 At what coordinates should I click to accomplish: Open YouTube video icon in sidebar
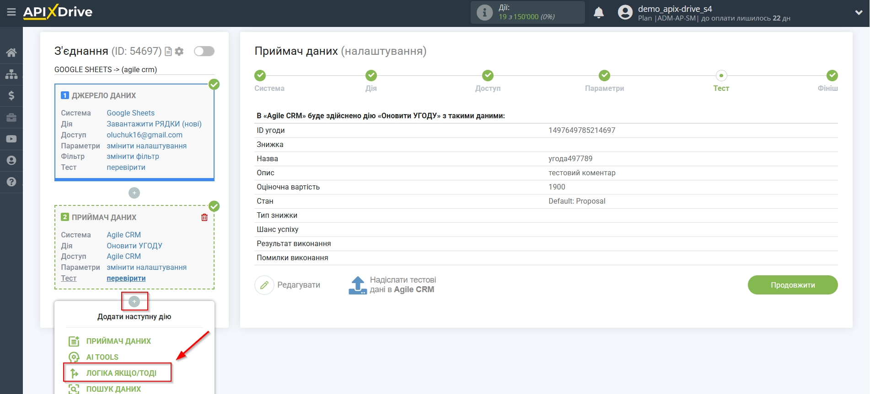pos(11,139)
